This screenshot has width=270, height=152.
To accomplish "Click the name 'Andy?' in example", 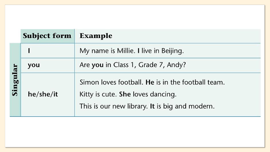I will pos(176,65).
